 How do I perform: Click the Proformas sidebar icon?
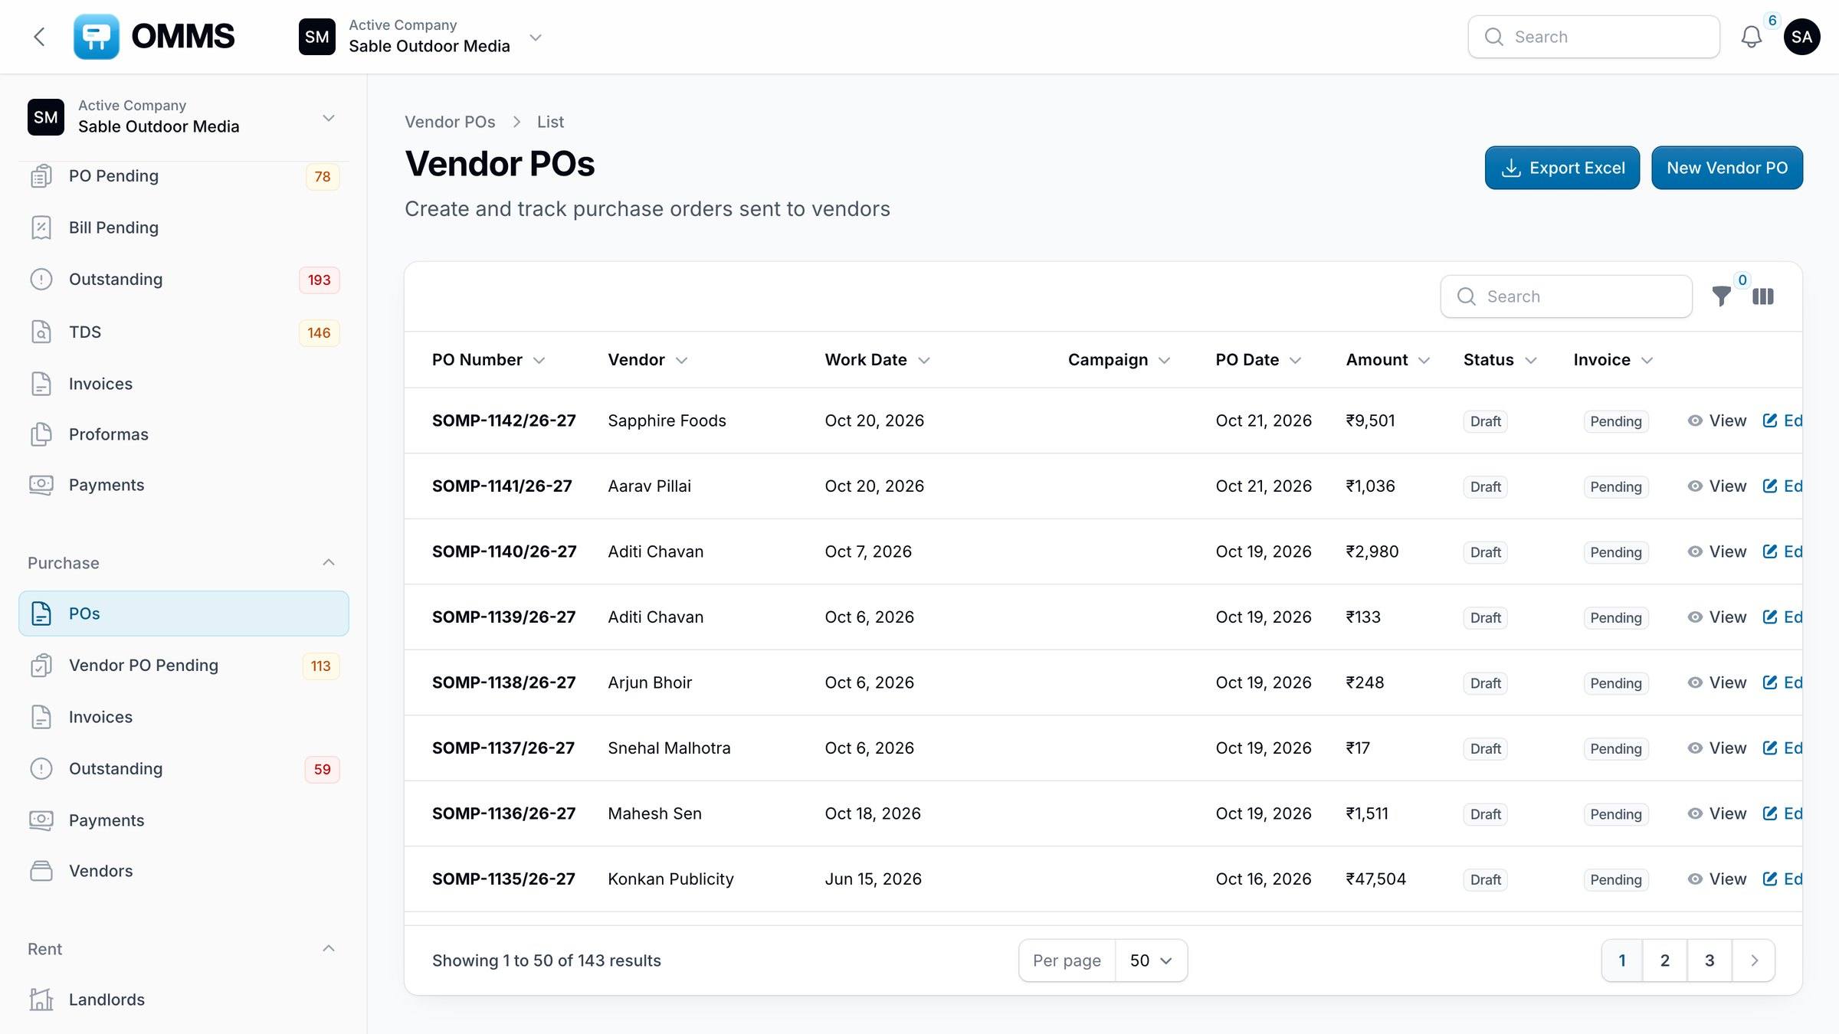pos(41,434)
